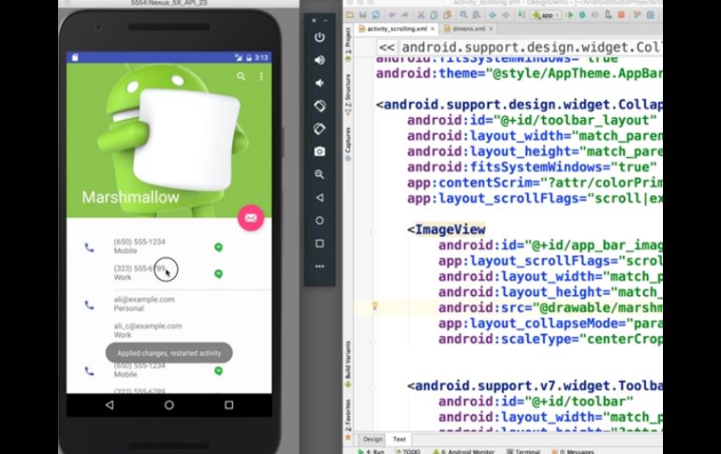Lower volume in emulator toolbar

[319, 82]
